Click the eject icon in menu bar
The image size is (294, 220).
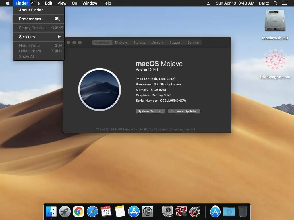click(x=208, y=3)
